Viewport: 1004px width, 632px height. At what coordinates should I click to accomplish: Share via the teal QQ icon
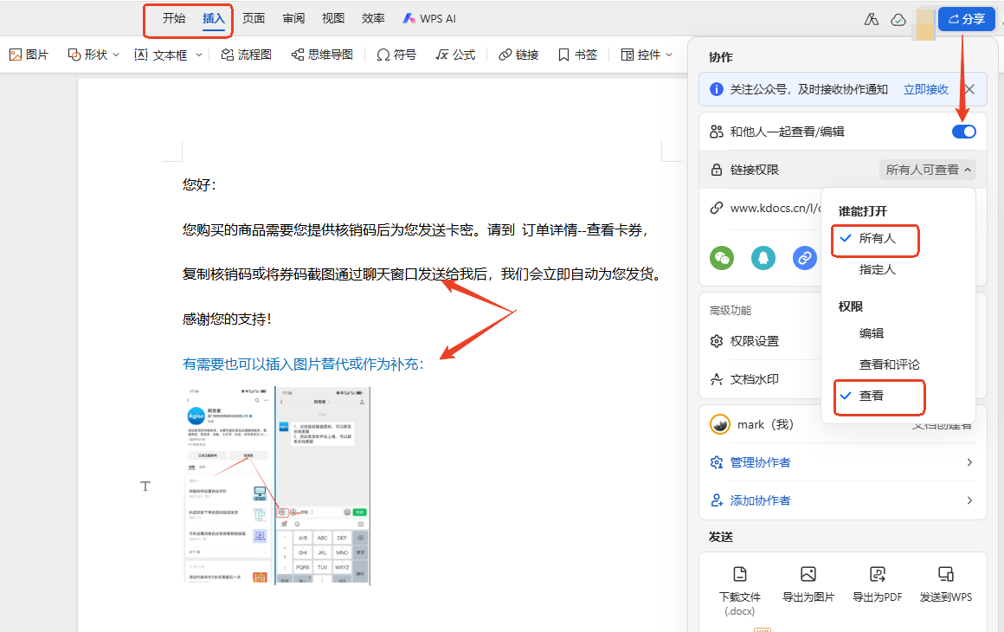pos(763,258)
